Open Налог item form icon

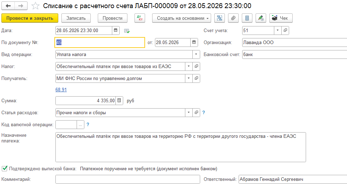tap(196, 66)
